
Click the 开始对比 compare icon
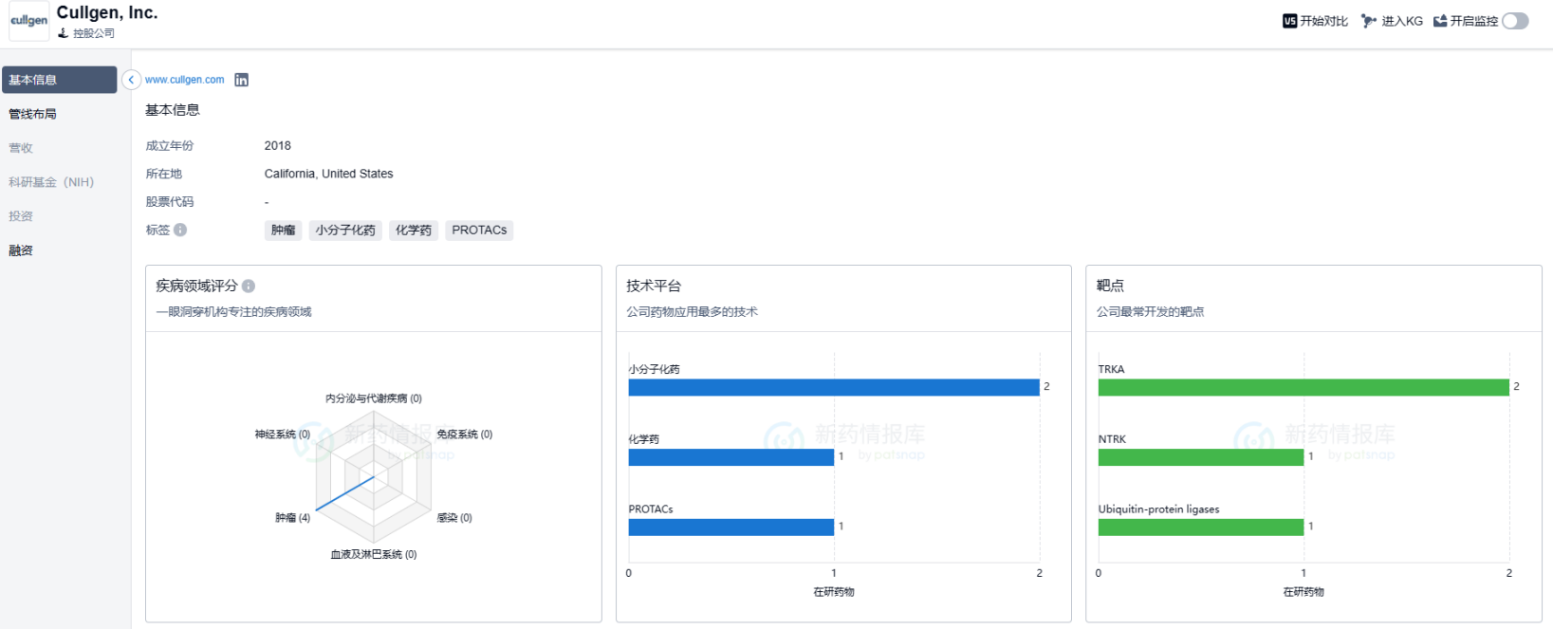point(1289,21)
